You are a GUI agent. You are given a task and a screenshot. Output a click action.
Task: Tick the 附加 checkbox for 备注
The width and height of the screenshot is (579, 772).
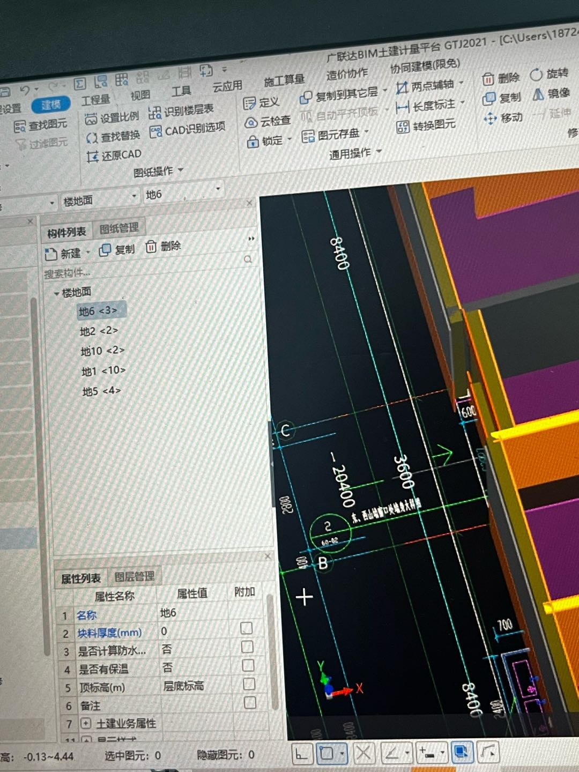tap(249, 702)
